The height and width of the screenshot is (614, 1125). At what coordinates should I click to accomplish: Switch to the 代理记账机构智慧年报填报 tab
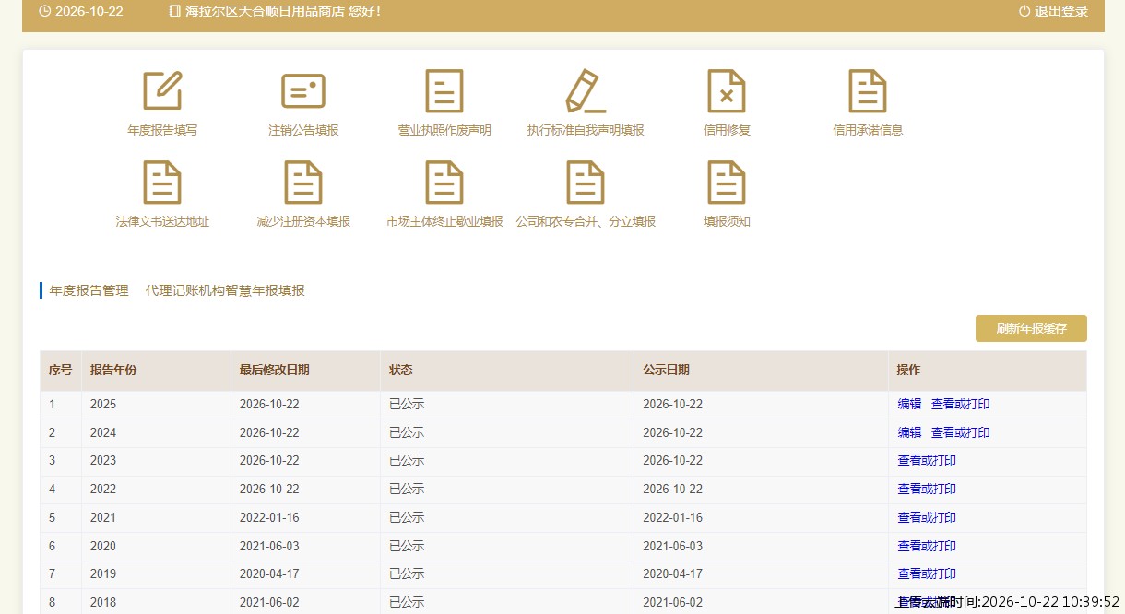pyautogui.click(x=225, y=290)
